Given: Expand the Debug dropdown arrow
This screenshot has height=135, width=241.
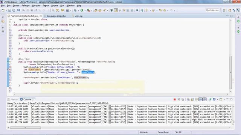Looking at the screenshot, I should pos(78,10).
